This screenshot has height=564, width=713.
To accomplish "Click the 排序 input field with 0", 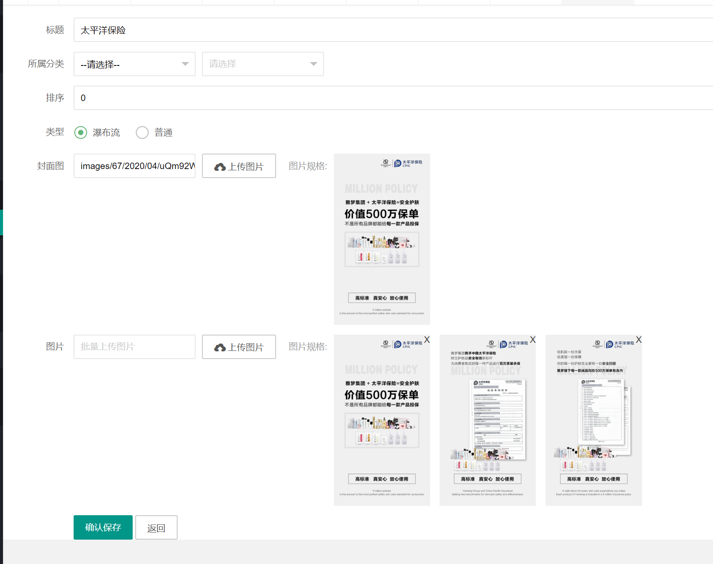I will pyautogui.click(x=393, y=98).
